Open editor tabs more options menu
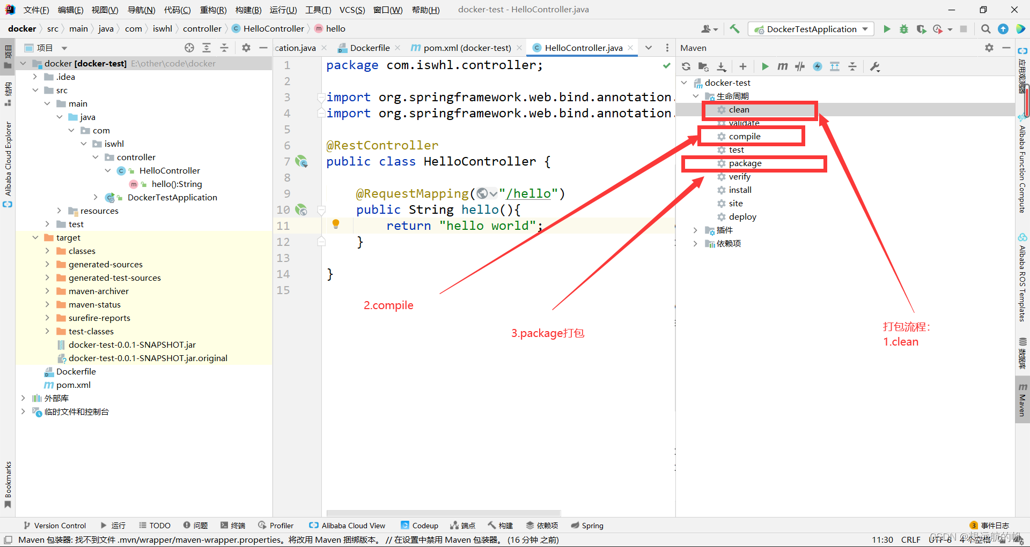Image resolution: width=1030 pixels, height=547 pixels. coord(667,48)
